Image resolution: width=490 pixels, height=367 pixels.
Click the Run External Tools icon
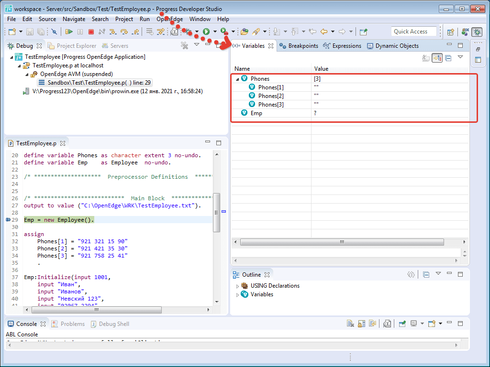click(x=224, y=32)
